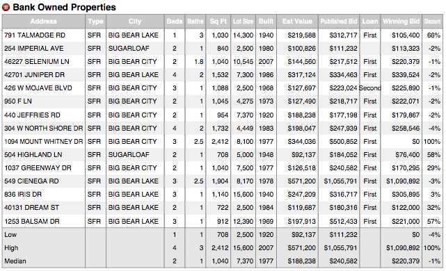The image size is (446, 271).
Task: Click the Median summary row label
Action: point(15,261)
